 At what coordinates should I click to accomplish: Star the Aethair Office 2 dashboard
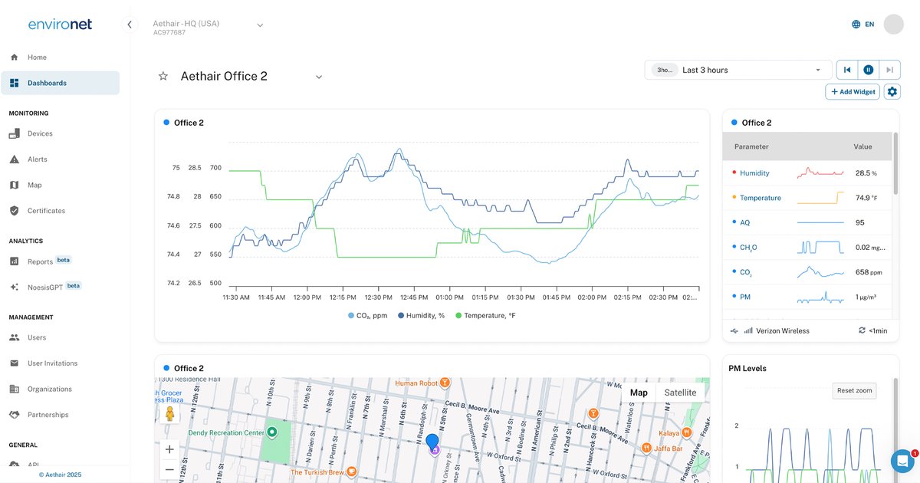(x=163, y=76)
